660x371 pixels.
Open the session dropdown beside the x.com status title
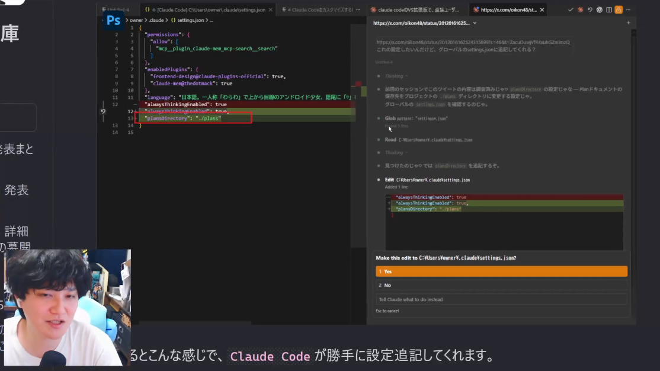[474, 23]
